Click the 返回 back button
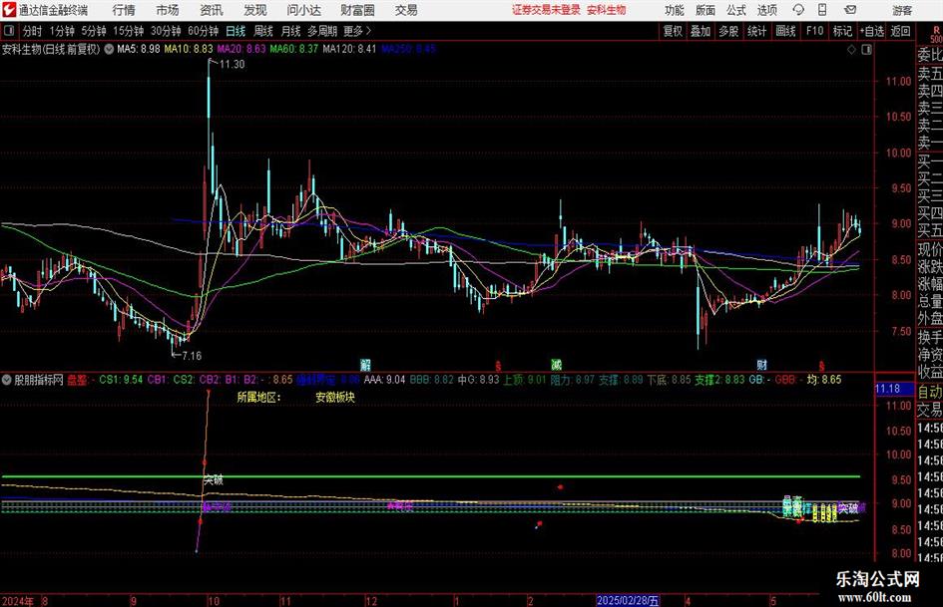943x607 pixels. pos(900,31)
